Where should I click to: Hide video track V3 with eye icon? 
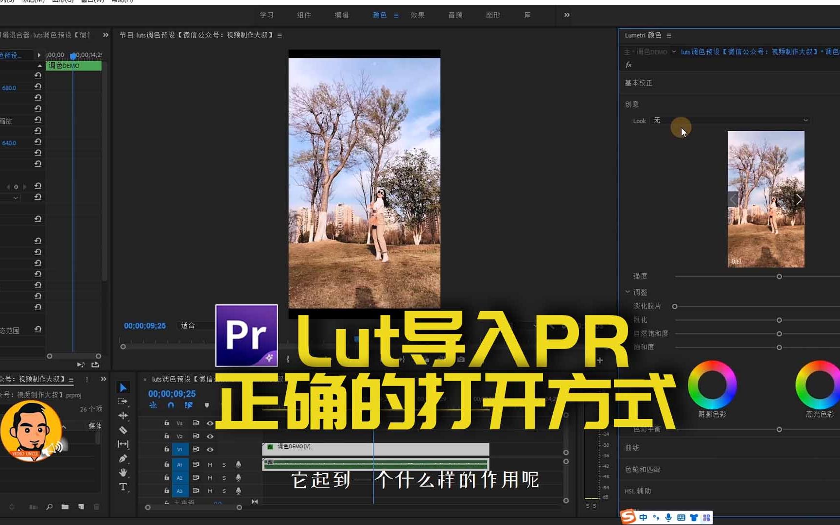tap(210, 423)
